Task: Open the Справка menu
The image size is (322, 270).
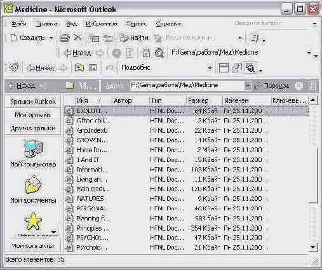Action: point(168,24)
